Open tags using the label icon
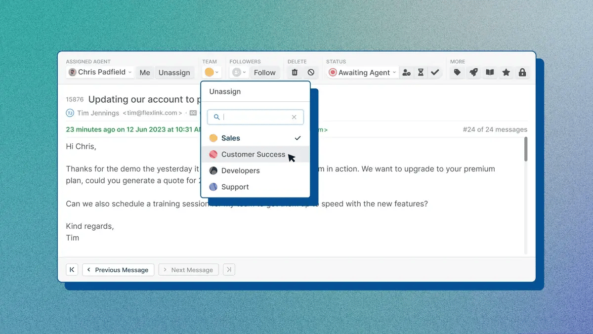This screenshot has width=593, height=334. pyautogui.click(x=457, y=72)
